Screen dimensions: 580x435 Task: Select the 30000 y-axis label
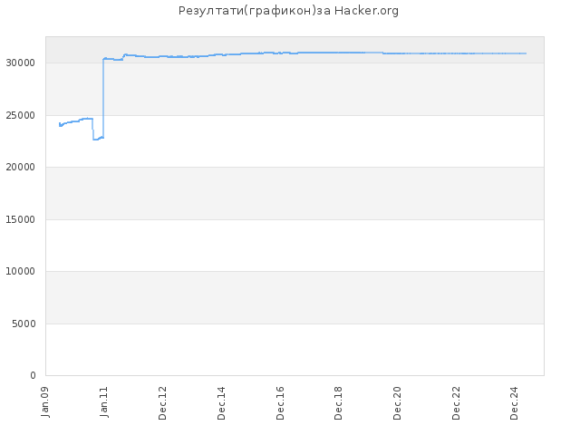coord(20,63)
